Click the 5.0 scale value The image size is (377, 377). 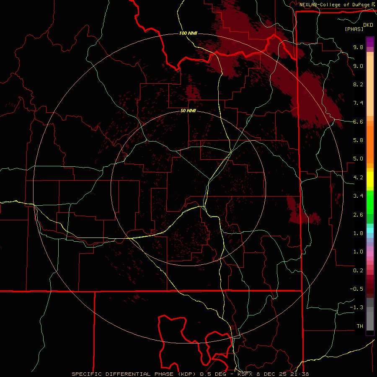tap(358, 159)
